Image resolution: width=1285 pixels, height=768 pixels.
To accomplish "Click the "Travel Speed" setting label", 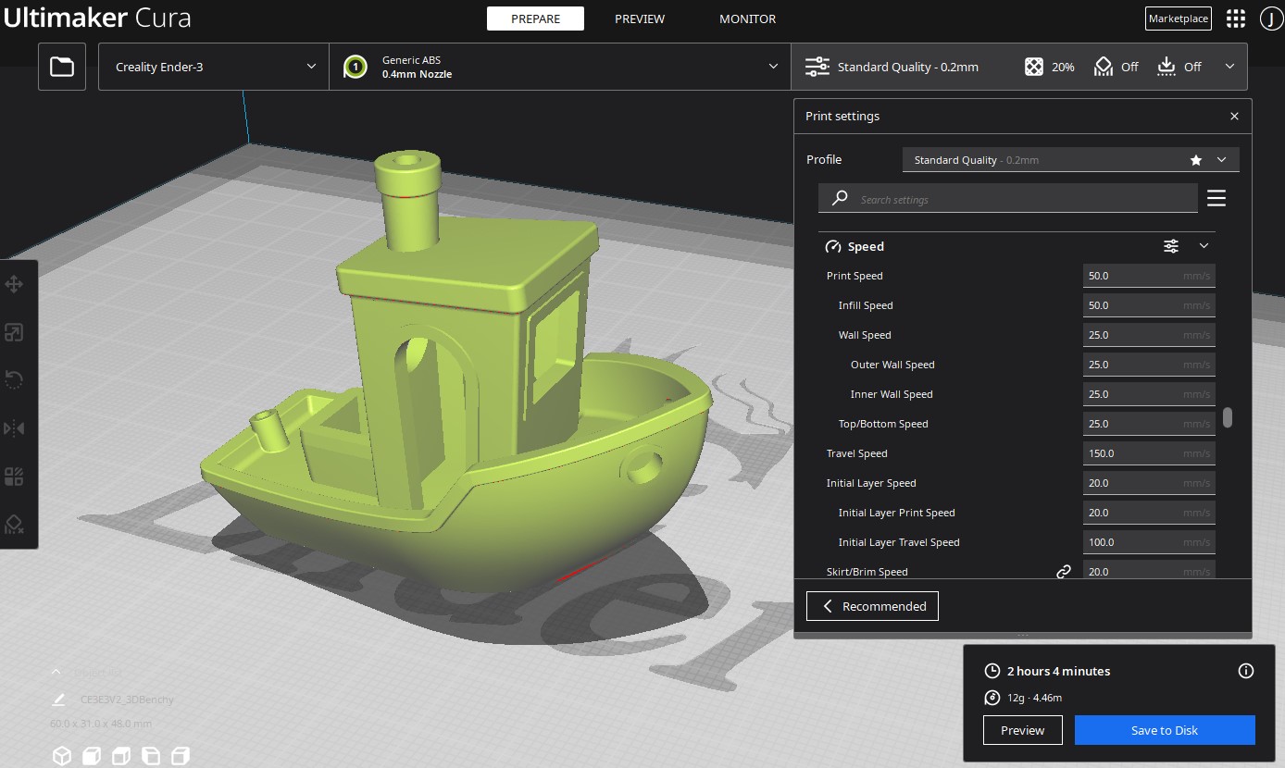I will (x=857, y=453).
